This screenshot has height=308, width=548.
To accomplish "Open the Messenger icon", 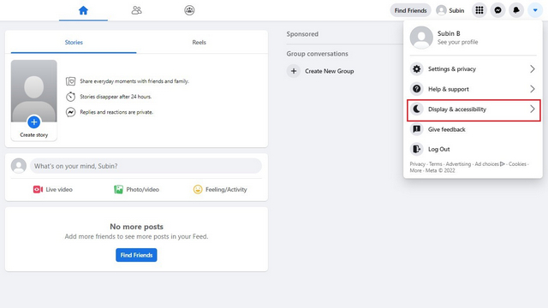I will click(x=498, y=10).
